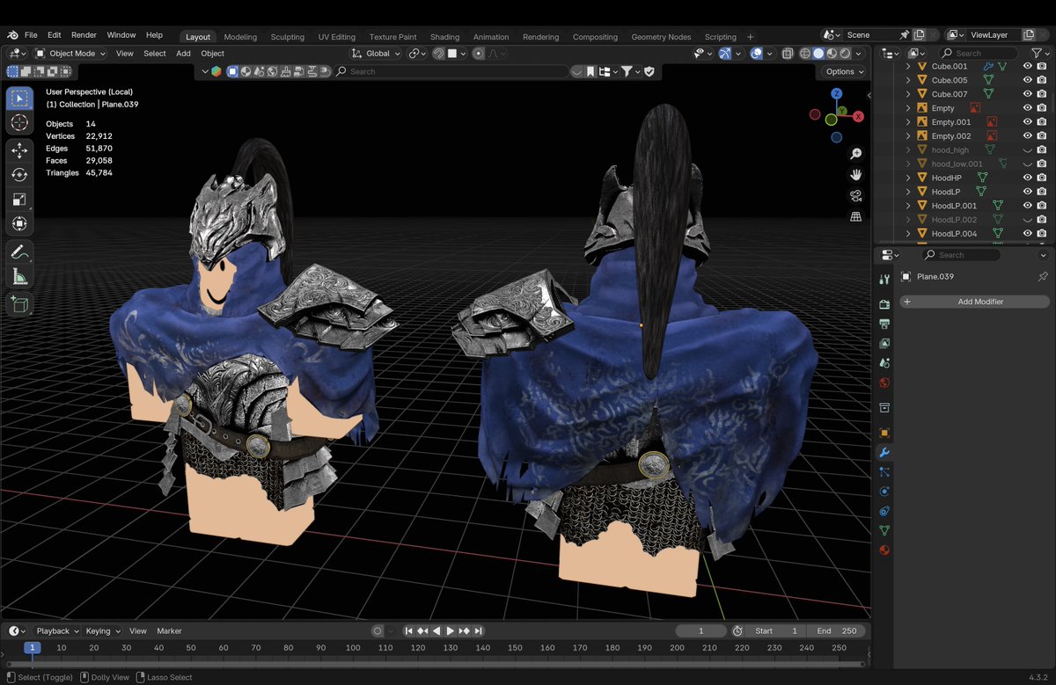Toggle the camera view icon
This screenshot has height=685, width=1056.
(x=855, y=195)
